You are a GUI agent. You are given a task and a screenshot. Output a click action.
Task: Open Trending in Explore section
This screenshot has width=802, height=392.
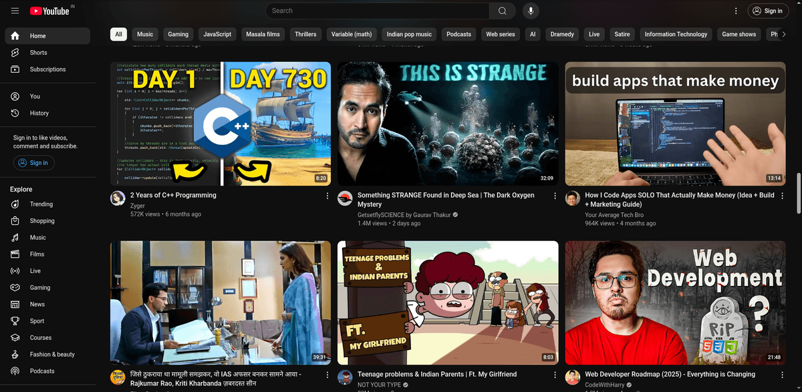41,204
